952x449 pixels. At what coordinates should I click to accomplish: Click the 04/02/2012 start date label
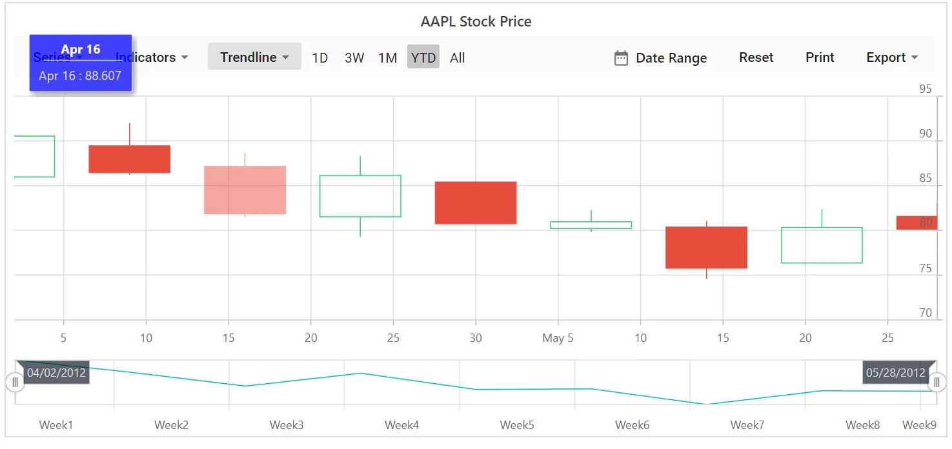(x=56, y=372)
